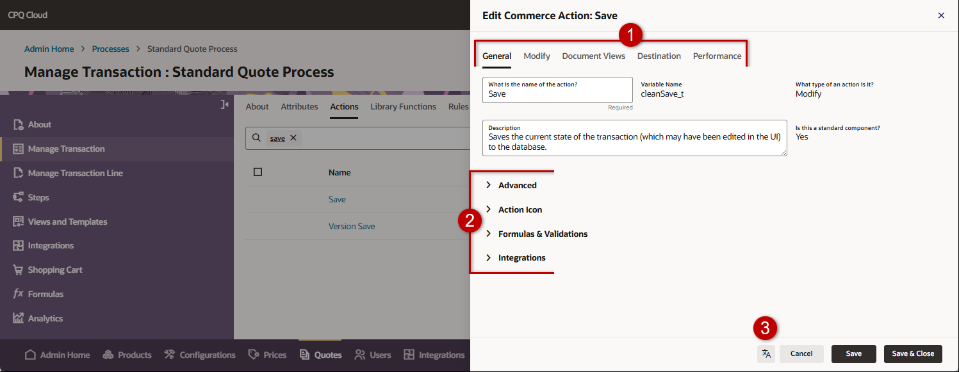
Task: Switch to the Document Views tab
Action: (593, 56)
